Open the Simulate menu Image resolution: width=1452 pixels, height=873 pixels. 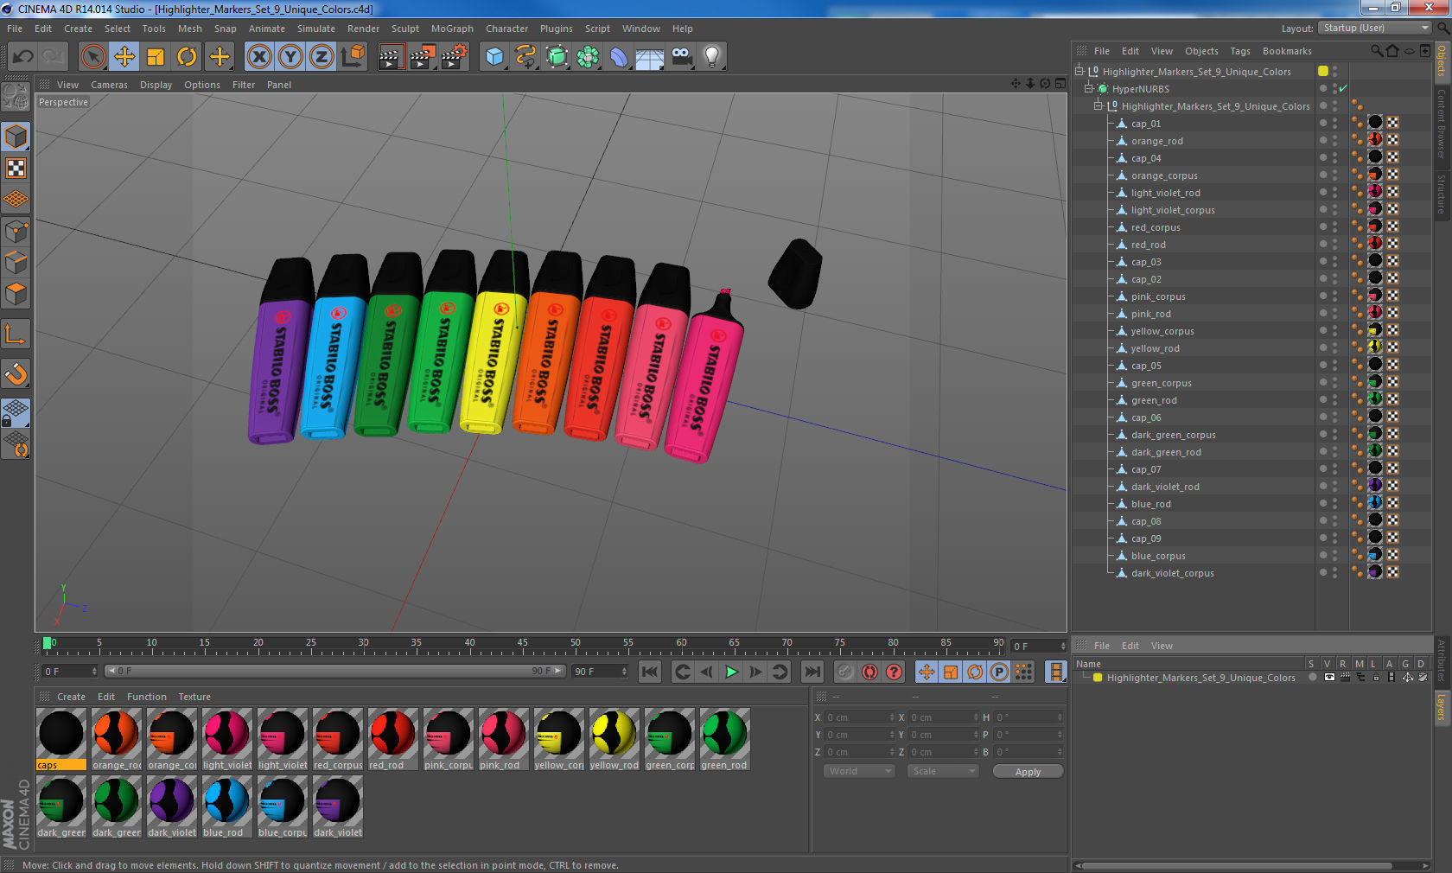pyautogui.click(x=316, y=29)
